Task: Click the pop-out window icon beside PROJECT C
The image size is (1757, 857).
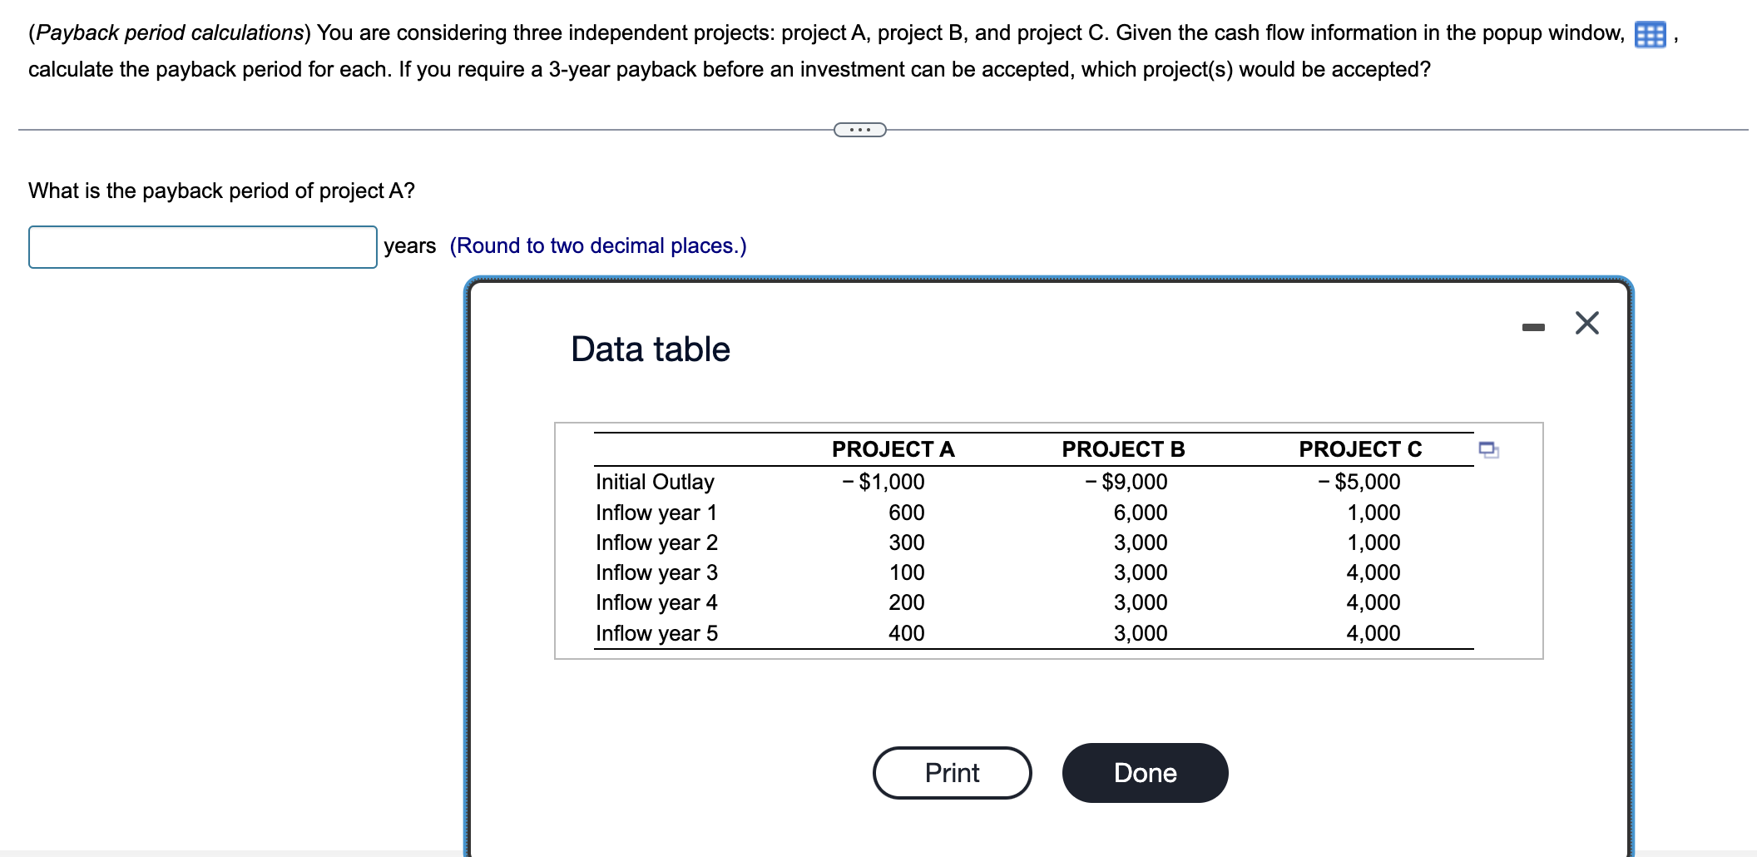Action: (x=1488, y=449)
